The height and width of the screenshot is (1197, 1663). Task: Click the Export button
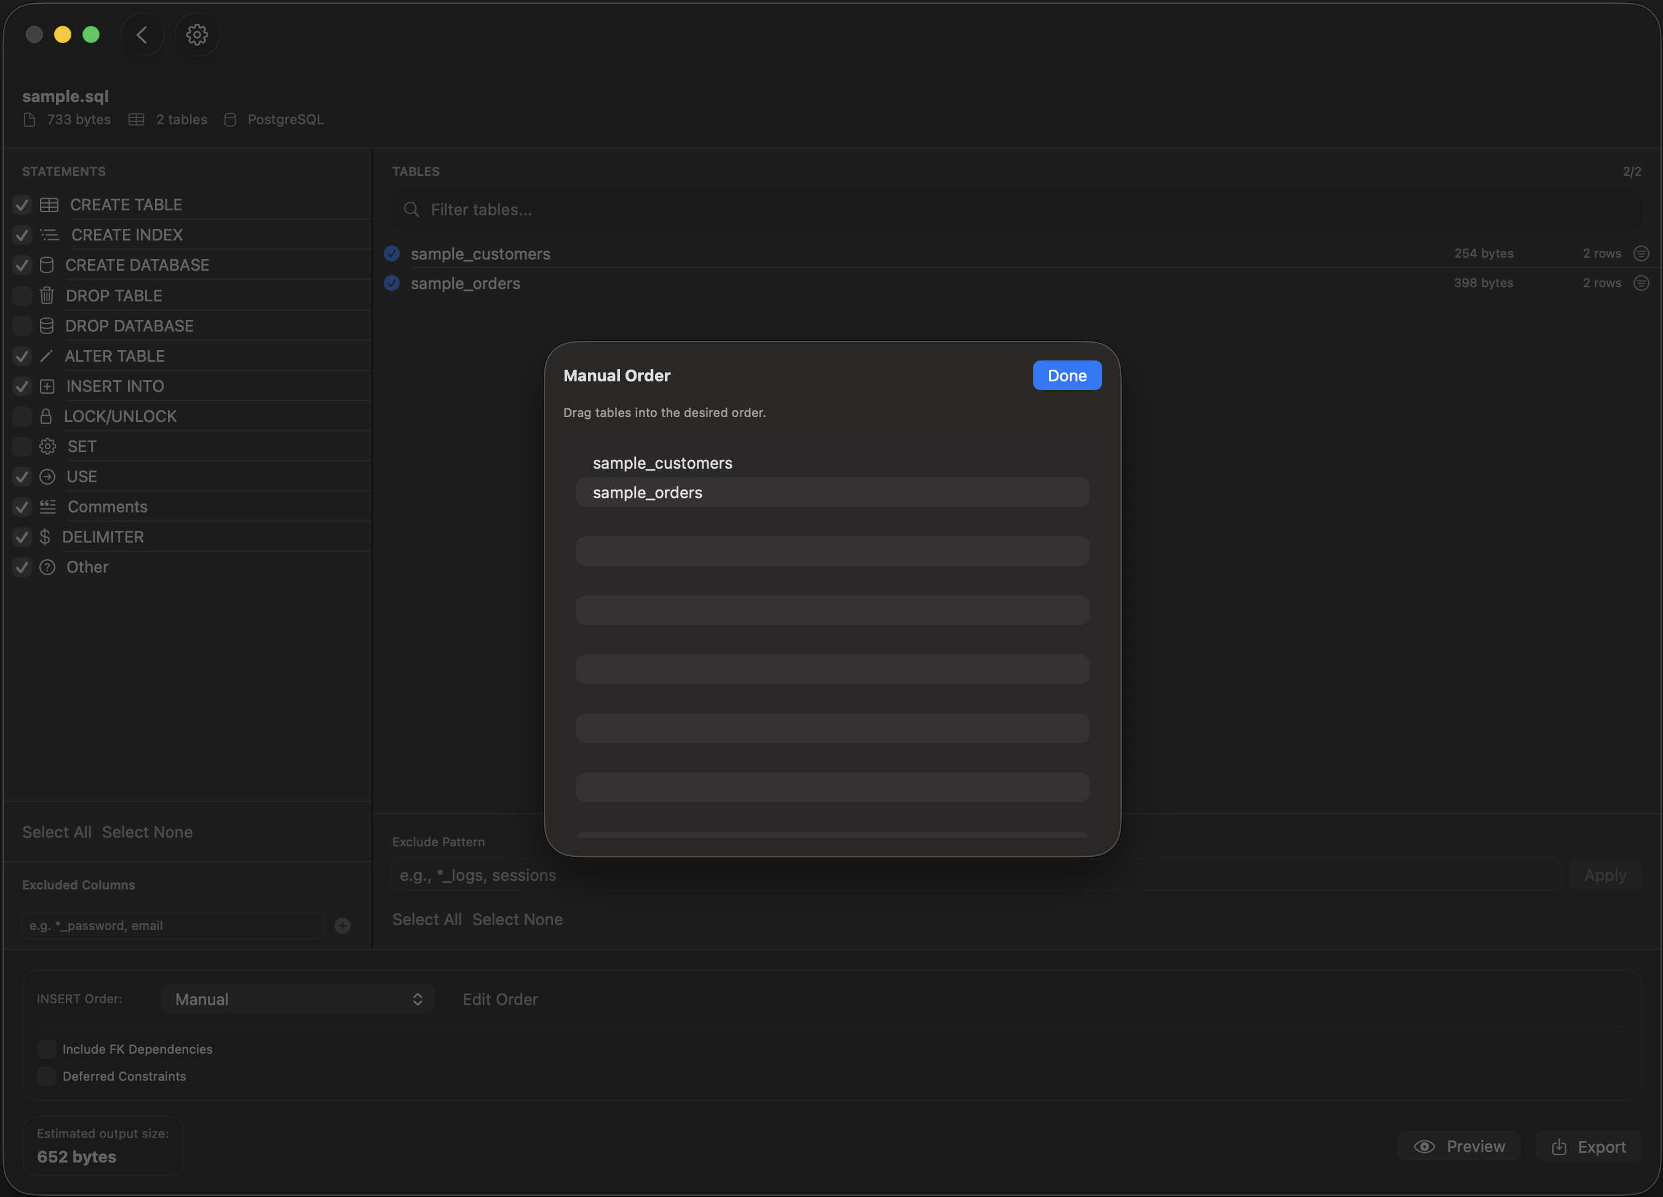(1588, 1147)
